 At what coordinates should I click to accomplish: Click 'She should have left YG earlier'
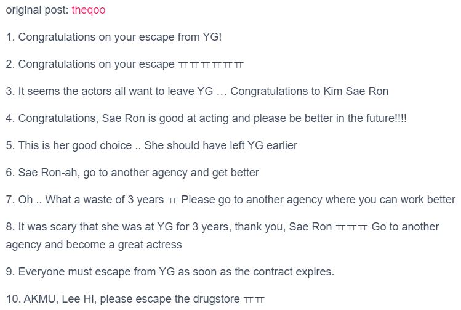tap(221, 145)
